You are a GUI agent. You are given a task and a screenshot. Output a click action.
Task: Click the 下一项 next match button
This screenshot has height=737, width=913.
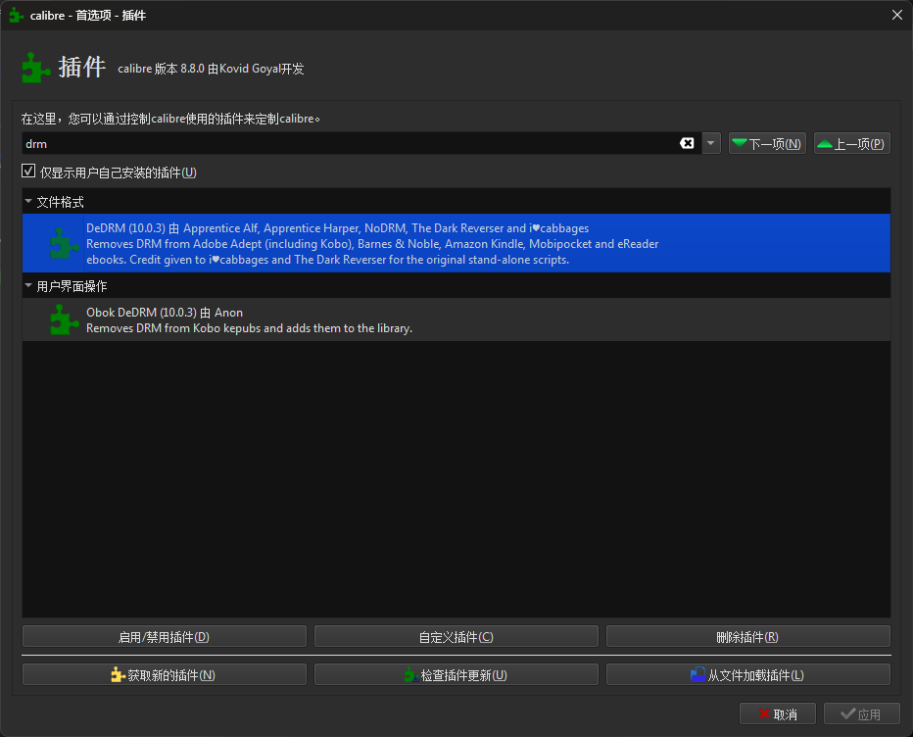point(767,144)
